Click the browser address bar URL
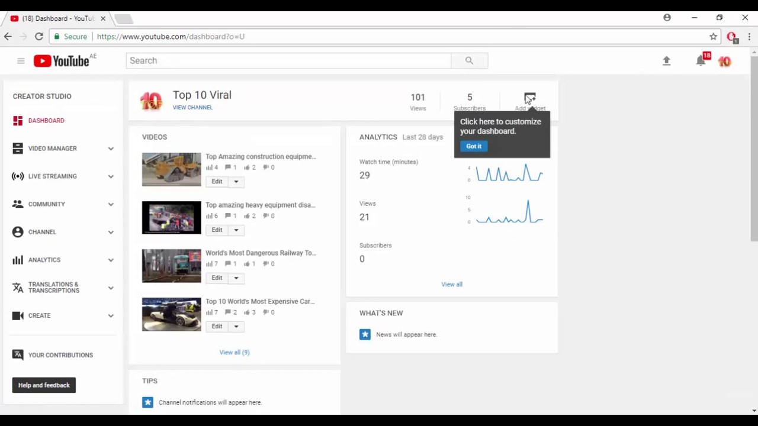 click(x=171, y=37)
